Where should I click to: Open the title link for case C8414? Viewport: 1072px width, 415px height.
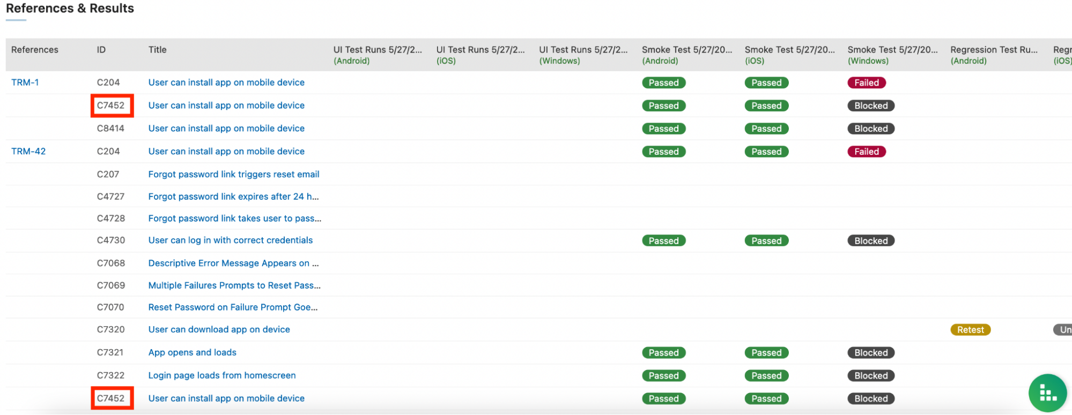[226, 129]
